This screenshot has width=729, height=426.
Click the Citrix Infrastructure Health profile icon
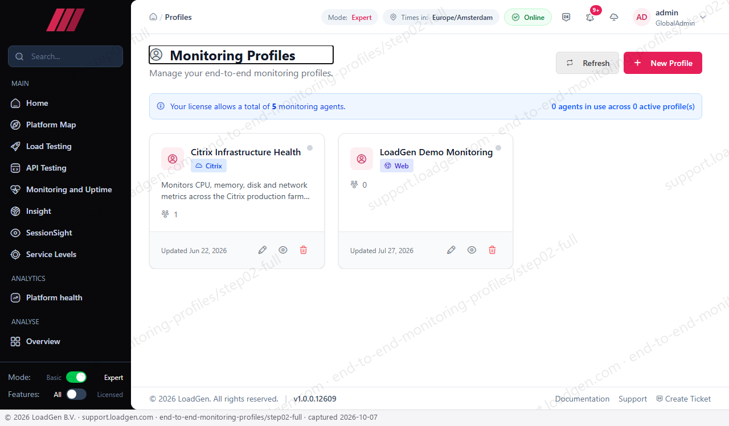[173, 159]
